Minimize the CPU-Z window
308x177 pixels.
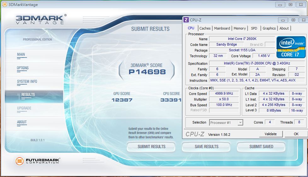click(283, 20)
